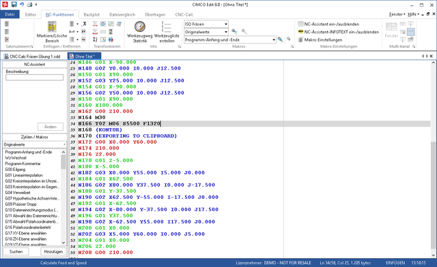Screen dimensions: 437x267
Task: Toggle NC-Assistent ein-/ausblenden
Action: pyautogui.click(x=328, y=25)
